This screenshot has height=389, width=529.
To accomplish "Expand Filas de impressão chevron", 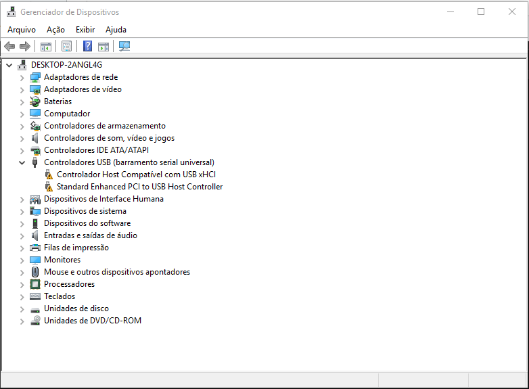I will point(22,248).
